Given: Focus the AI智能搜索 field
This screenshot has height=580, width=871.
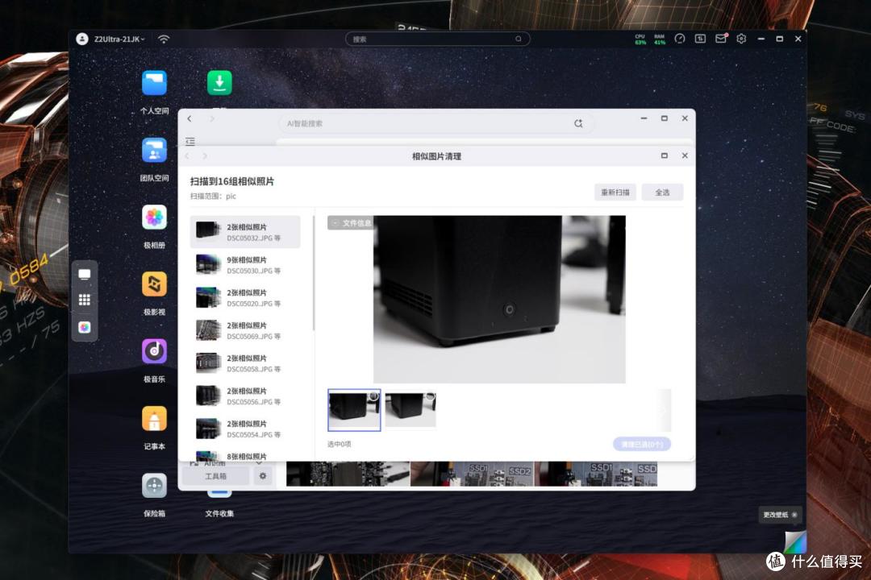Looking at the screenshot, I should pyautogui.click(x=435, y=123).
